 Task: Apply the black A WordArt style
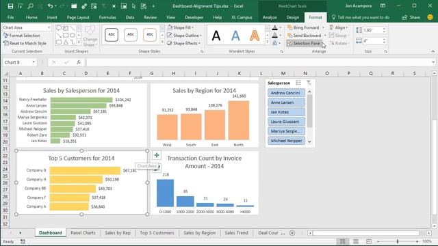pos(216,36)
